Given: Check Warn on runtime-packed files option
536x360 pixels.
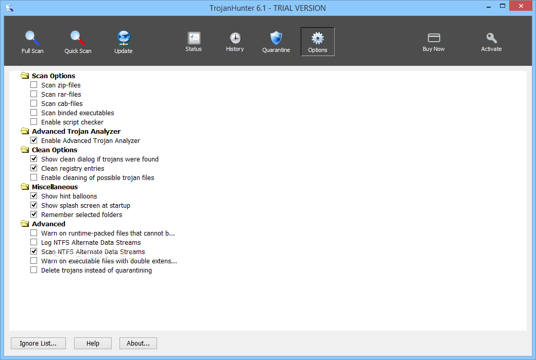Looking at the screenshot, I should [x=34, y=233].
